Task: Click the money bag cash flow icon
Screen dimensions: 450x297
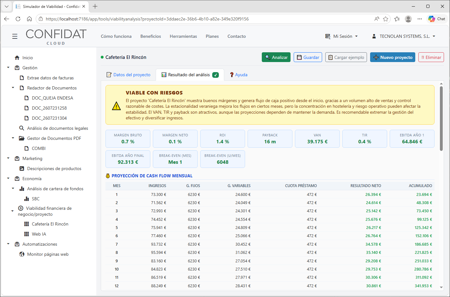Action: click(x=108, y=176)
